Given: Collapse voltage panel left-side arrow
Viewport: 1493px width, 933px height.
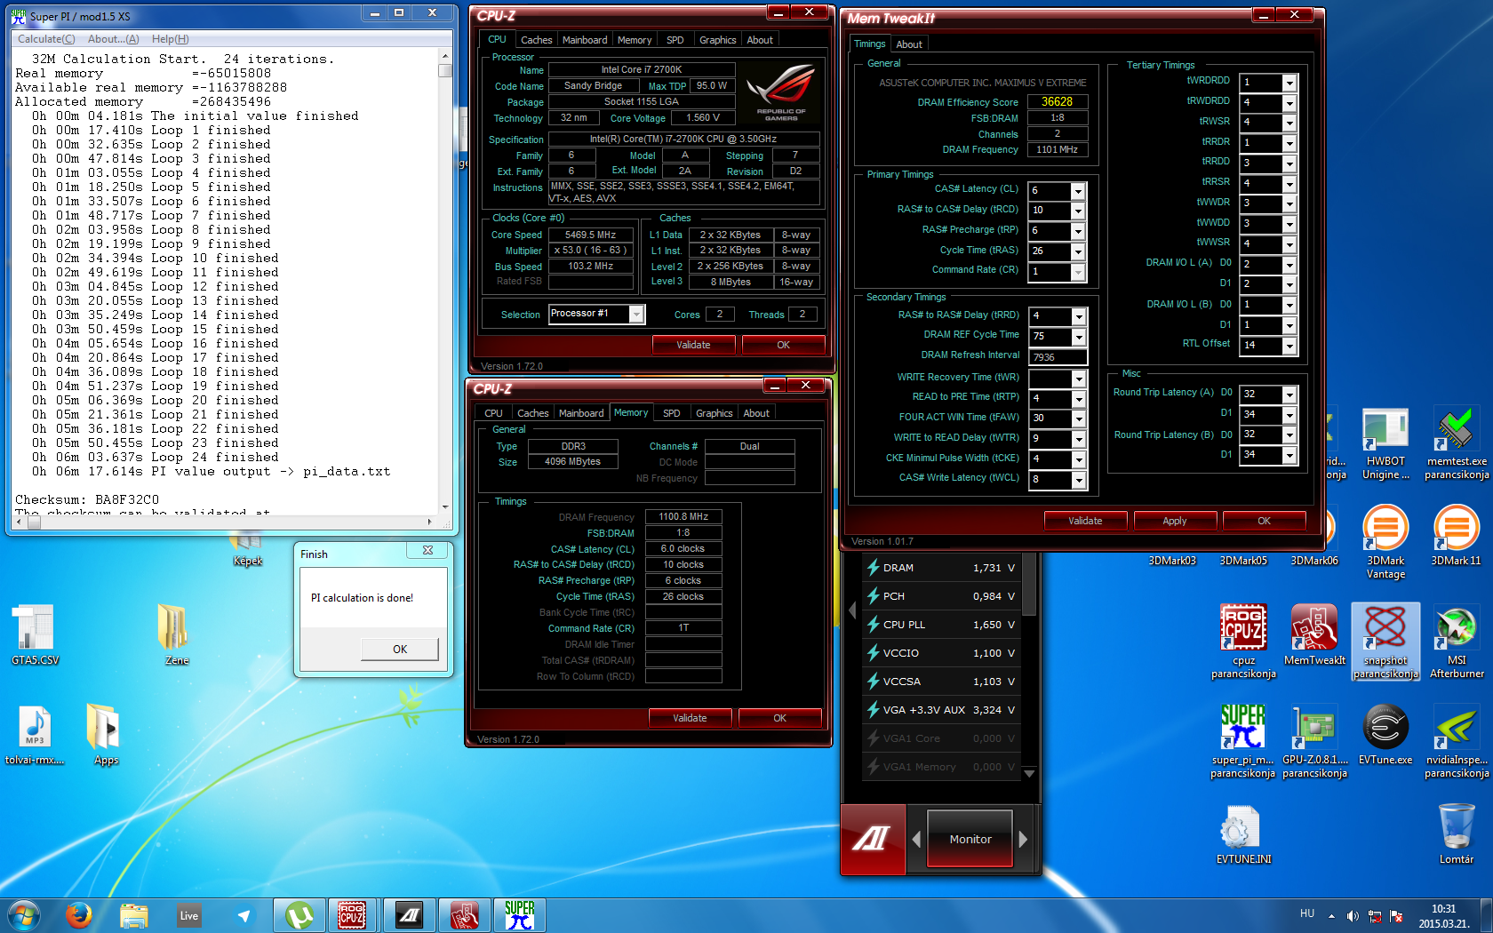Looking at the screenshot, I should pos(852,610).
